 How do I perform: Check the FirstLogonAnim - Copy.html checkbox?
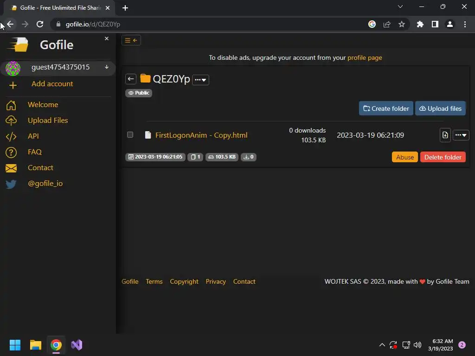pyautogui.click(x=130, y=135)
